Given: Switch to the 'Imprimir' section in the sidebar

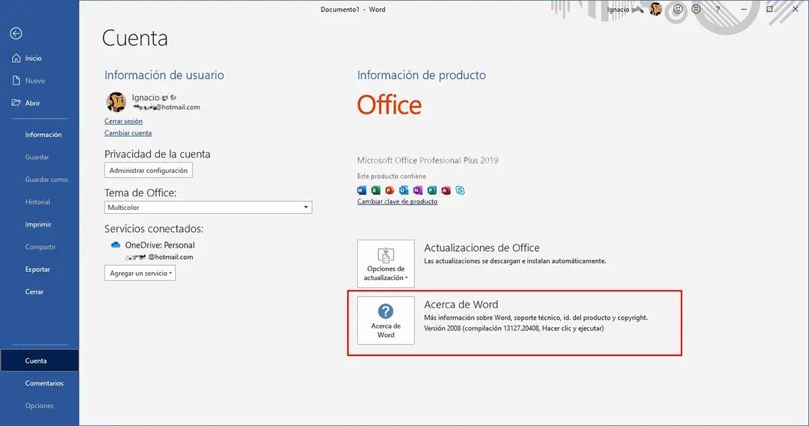Looking at the screenshot, I should [x=38, y=224].
